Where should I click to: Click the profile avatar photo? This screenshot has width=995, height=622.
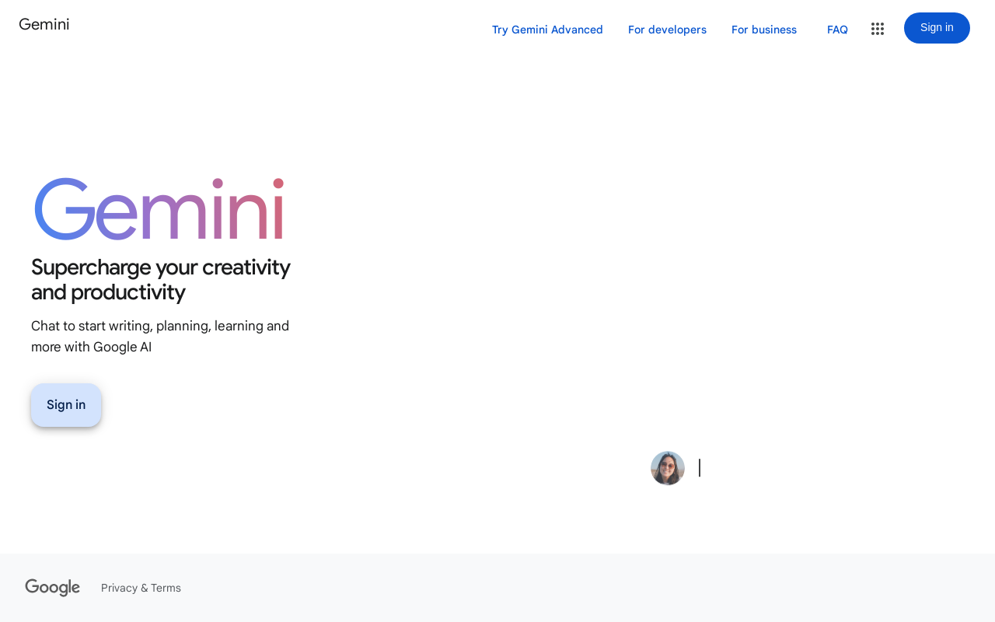coord(667,467)
